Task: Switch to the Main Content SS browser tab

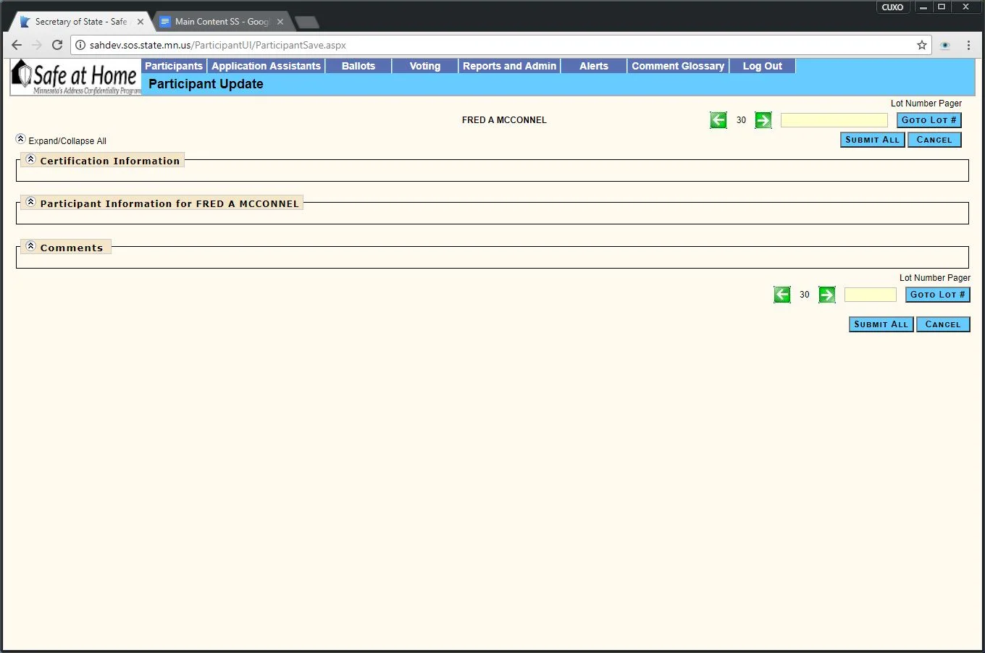Action: point(221,22)
